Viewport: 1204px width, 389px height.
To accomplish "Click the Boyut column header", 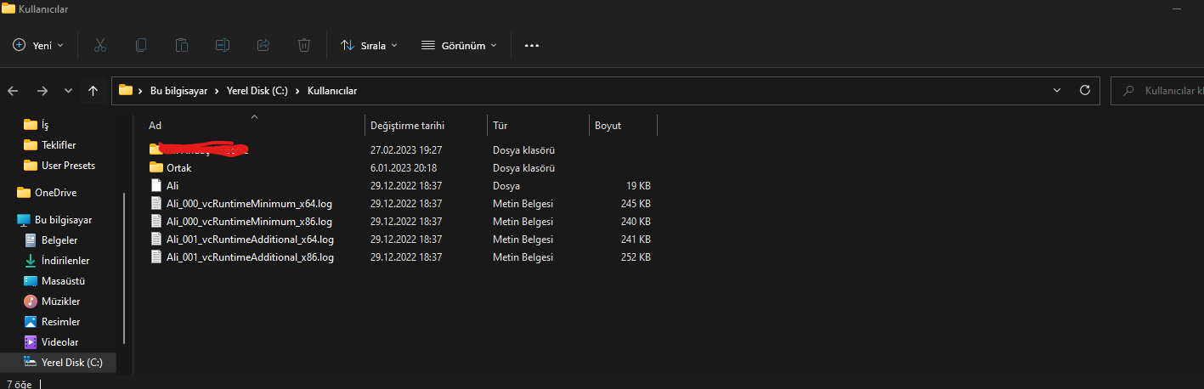I will [x=608, y=126].
